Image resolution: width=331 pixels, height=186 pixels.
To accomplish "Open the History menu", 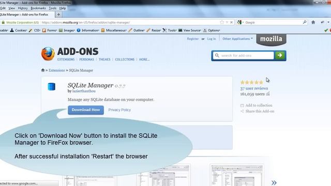I will (23, 8).
